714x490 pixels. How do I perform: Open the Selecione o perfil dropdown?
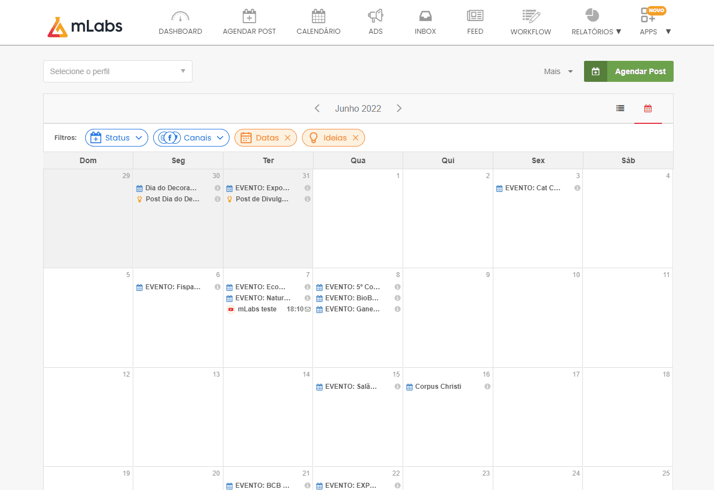[x=118, y=71]
